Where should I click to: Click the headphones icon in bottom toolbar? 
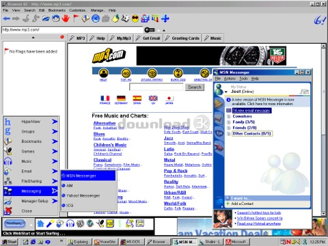[70, 223]
